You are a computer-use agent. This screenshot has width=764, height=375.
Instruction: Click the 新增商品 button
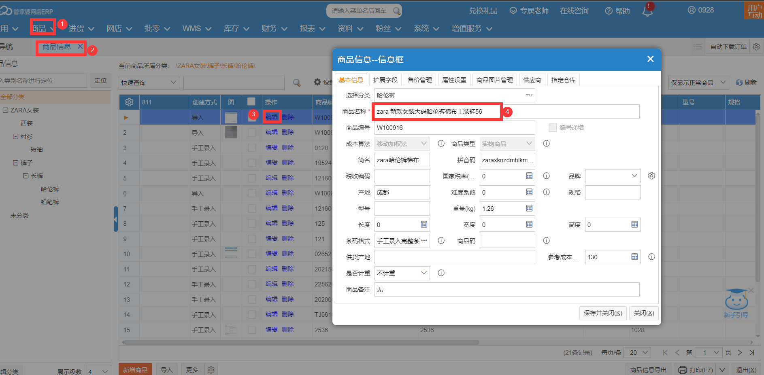tap(135, 370)
